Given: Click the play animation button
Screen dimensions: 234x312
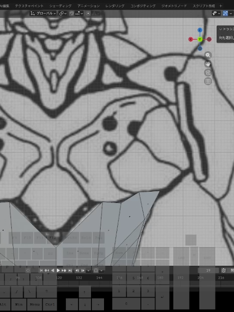Looking at the screenshot, I should click(58, 271).
